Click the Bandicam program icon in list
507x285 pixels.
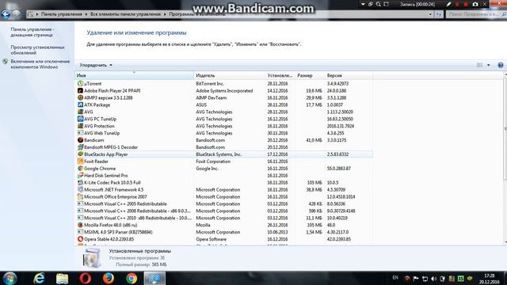(80, 140)
